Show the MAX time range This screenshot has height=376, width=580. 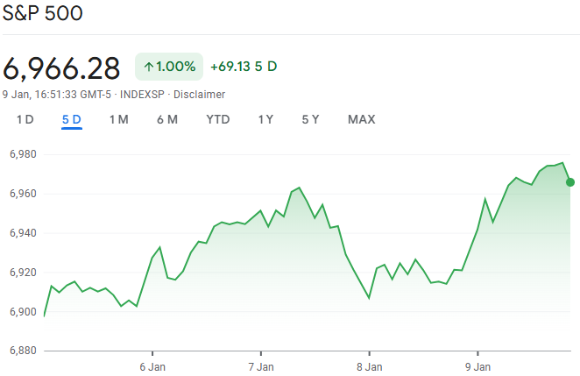click(x=361, y=119)
